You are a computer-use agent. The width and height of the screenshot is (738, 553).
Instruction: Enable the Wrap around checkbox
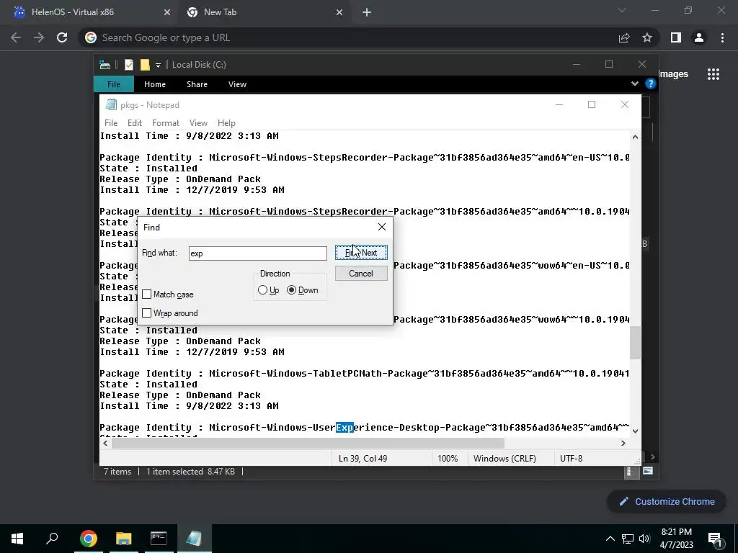coord(147,313)
